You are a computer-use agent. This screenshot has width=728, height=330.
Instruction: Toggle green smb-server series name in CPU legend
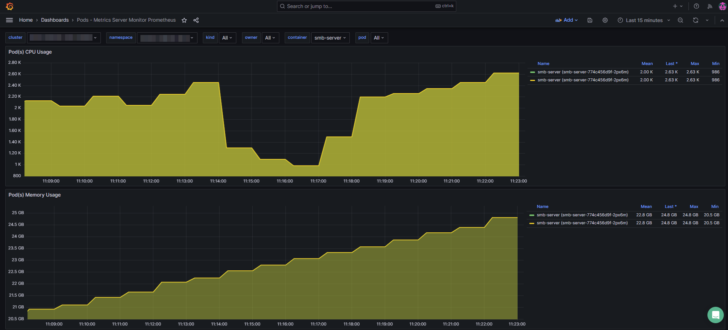pos(583,72)
